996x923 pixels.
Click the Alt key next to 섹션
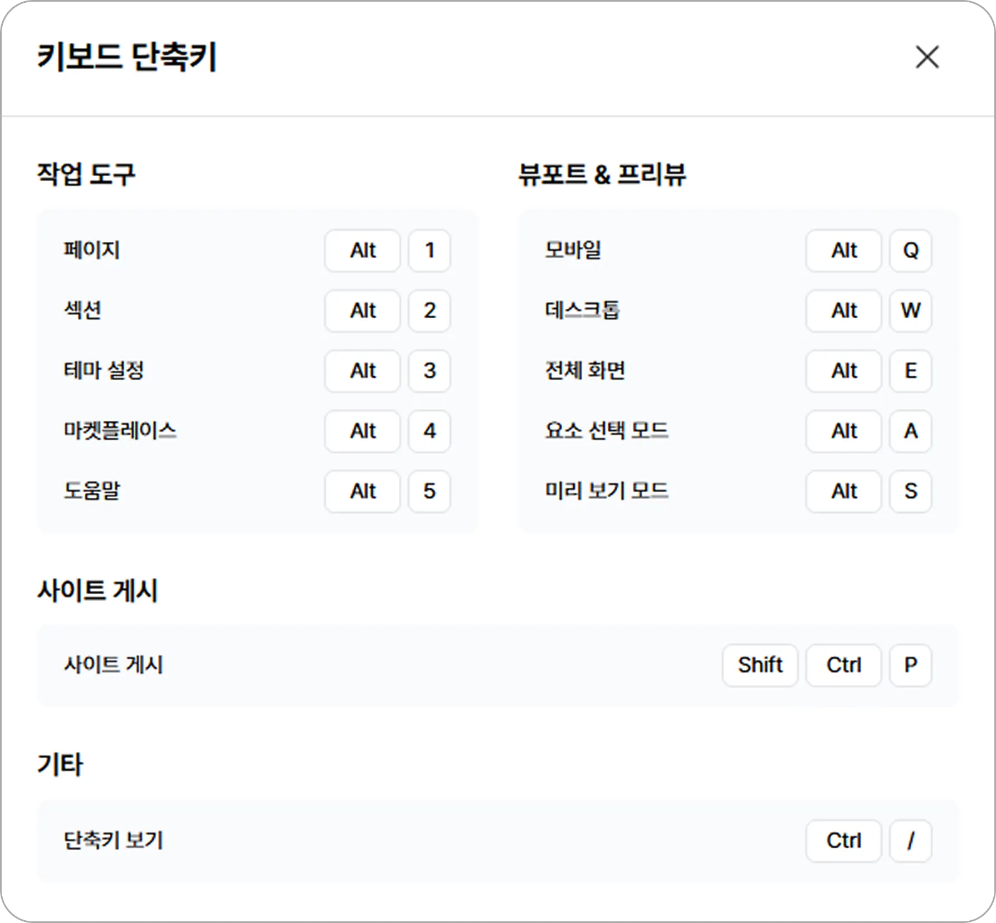point(363,311)
